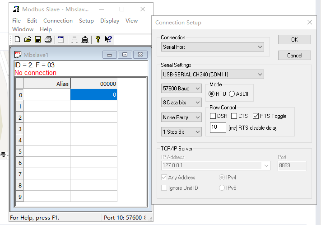Open the Display menu
Screen dimensions: 321x225
click(110, 20)
